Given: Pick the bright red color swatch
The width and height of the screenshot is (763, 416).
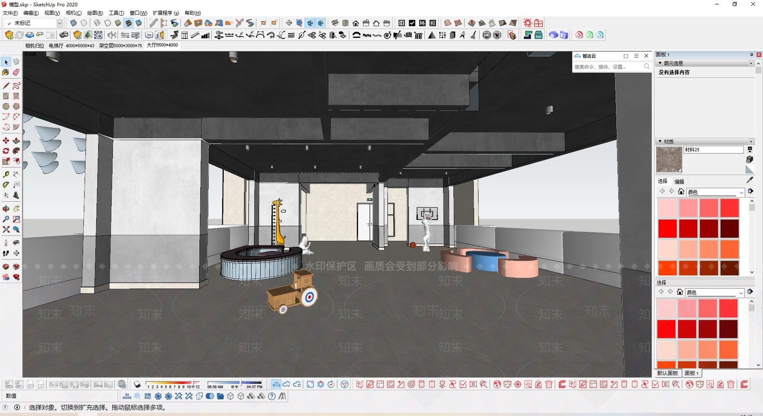Looking at the screenshot, I should [668, 229].
